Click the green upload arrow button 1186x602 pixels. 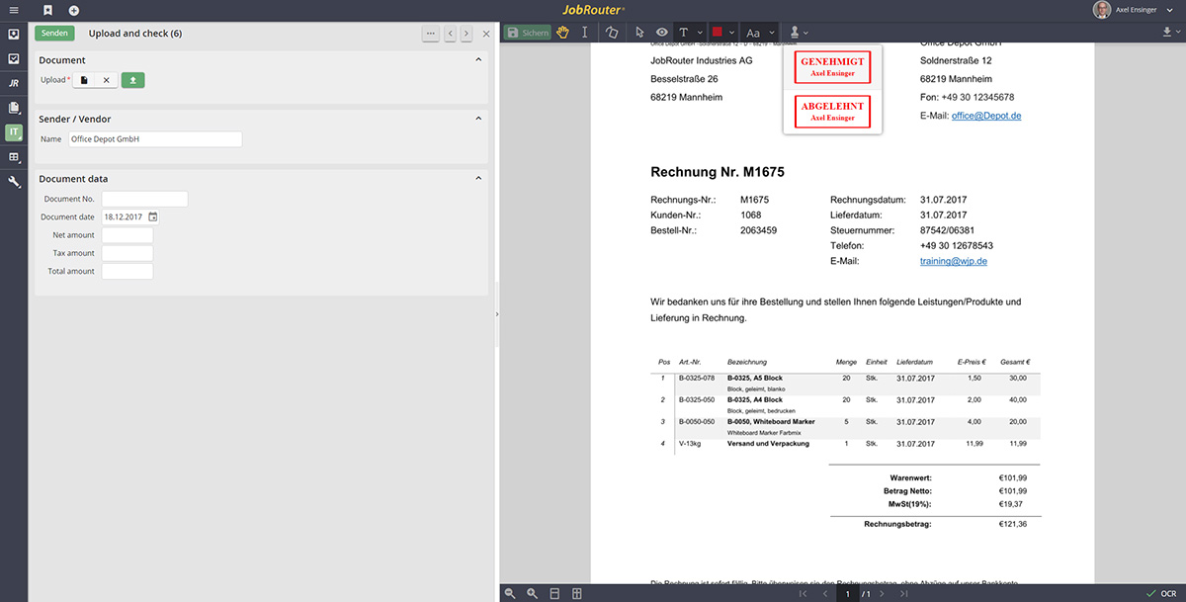pyautogui.click(x=133, y=80)
